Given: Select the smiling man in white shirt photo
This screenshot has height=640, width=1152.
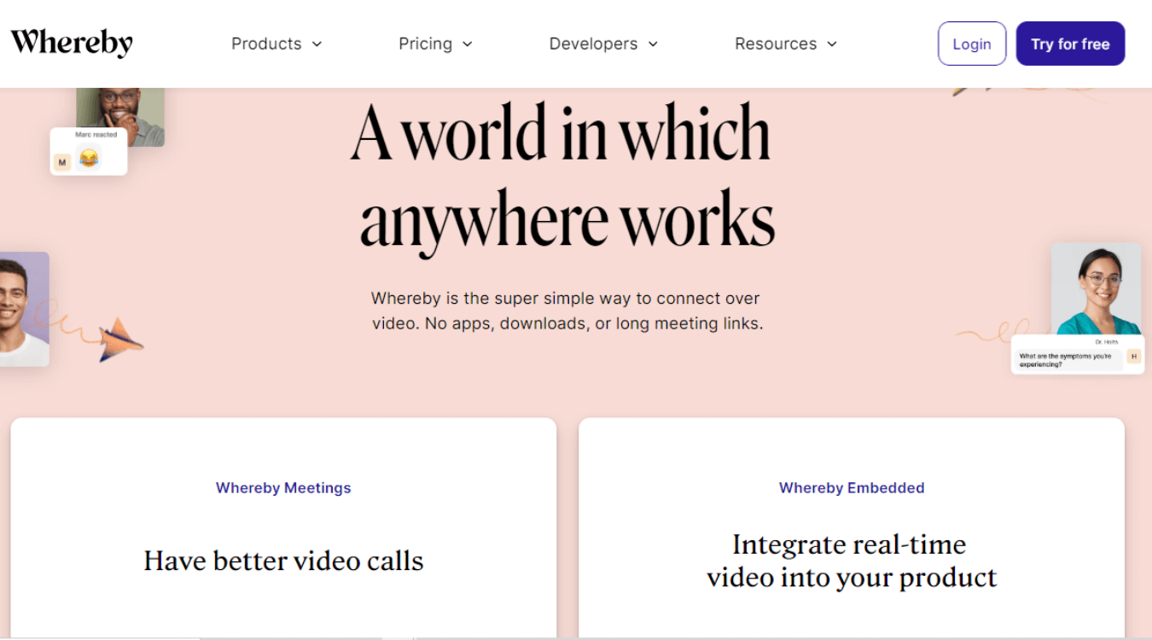Looking at the screenshot, I should tap(24, 309).
